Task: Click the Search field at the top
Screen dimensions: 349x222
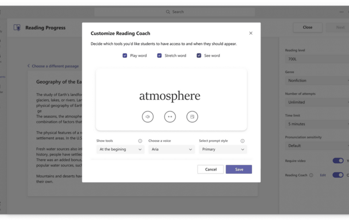Action: [175, 12]
